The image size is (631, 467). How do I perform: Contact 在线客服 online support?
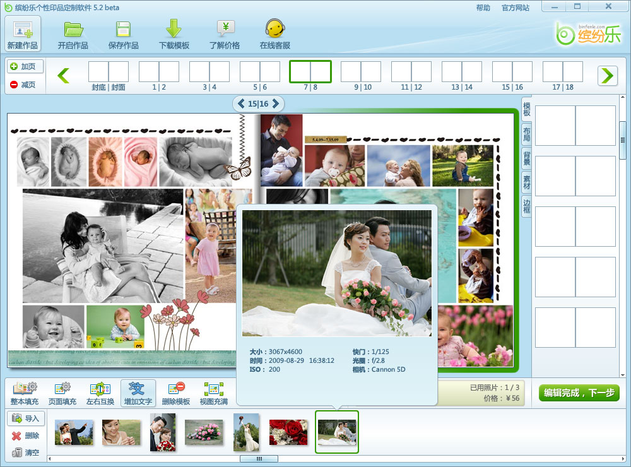(x=275, y=33)
